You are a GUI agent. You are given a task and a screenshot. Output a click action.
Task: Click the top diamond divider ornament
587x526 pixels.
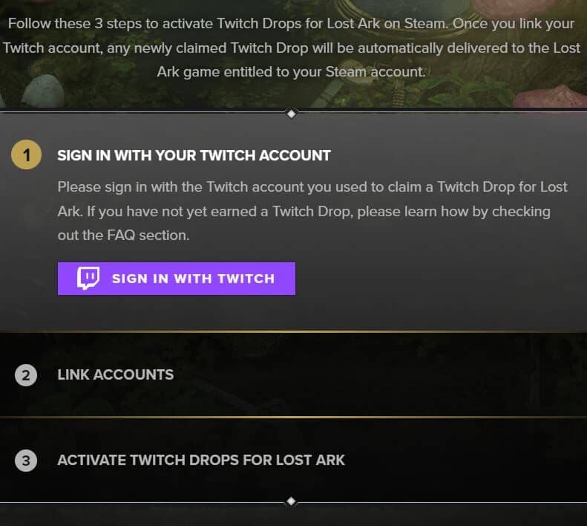click(x=292, y=113)
